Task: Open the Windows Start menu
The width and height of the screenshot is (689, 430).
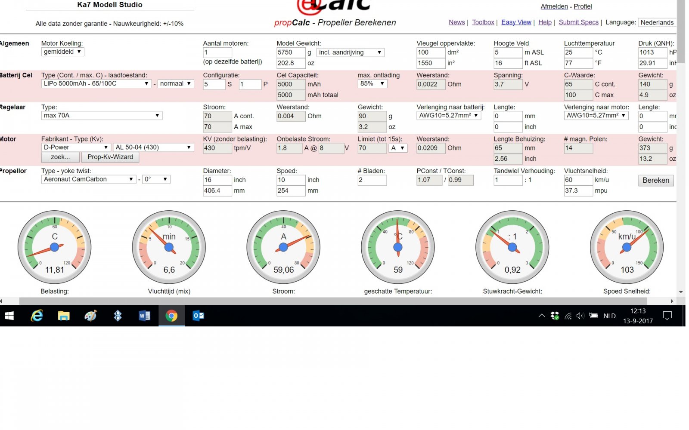Action: click(x=9, y=316)
